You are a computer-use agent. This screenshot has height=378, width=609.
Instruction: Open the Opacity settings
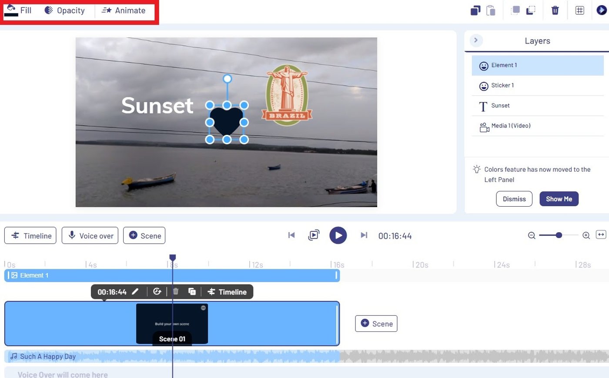65,10
